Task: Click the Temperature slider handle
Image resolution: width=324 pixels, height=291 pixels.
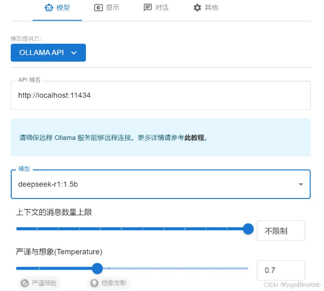Action: 97,268
